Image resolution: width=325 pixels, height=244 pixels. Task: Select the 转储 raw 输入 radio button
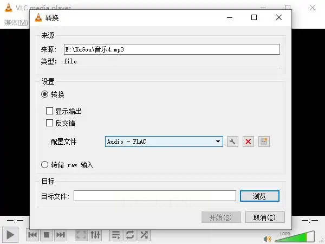(x=44, y=165)
